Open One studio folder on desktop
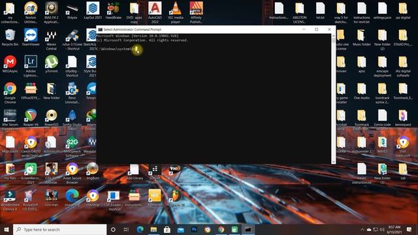Image resolution: width=418 pixels, height=235 pixels. click(362, 91)
